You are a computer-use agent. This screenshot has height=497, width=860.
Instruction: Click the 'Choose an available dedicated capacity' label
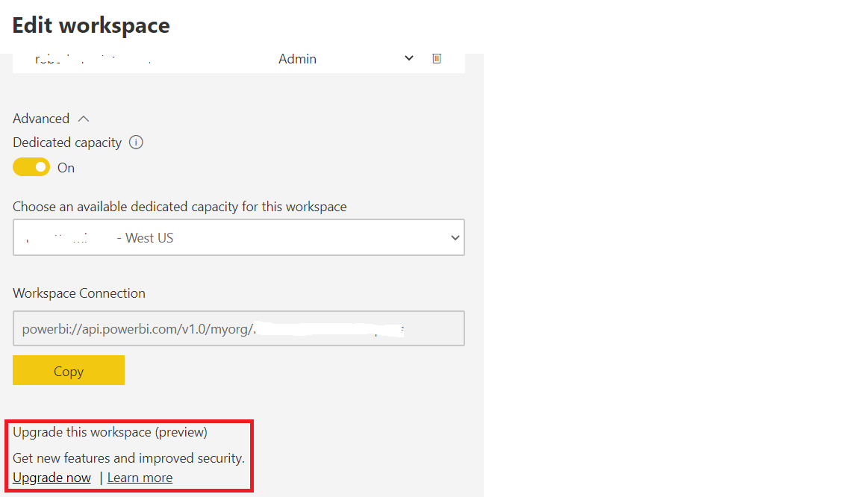180,207
